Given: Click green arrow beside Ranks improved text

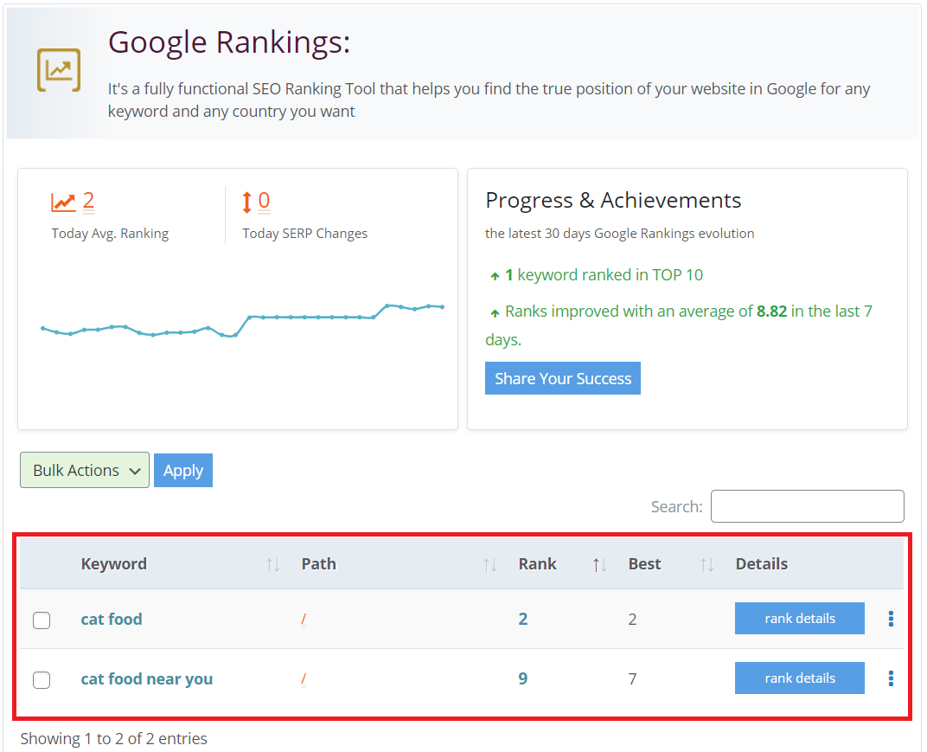Looking at the screenshot, I should pos(495,313).
